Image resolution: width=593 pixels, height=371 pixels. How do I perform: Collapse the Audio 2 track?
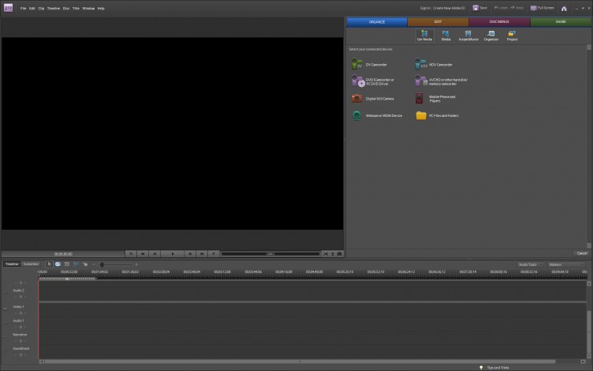(x=5, y=292)
